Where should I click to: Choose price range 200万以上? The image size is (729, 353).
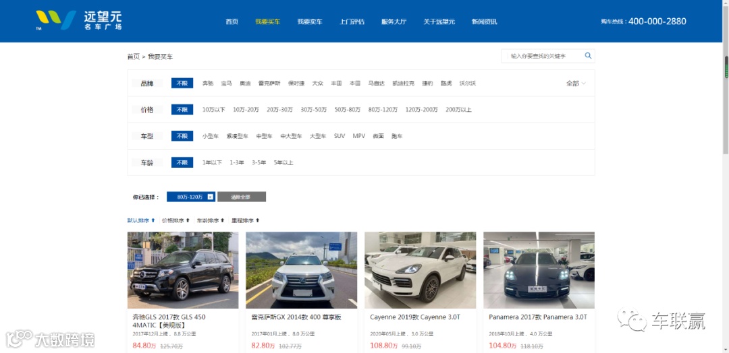[458, 110]
